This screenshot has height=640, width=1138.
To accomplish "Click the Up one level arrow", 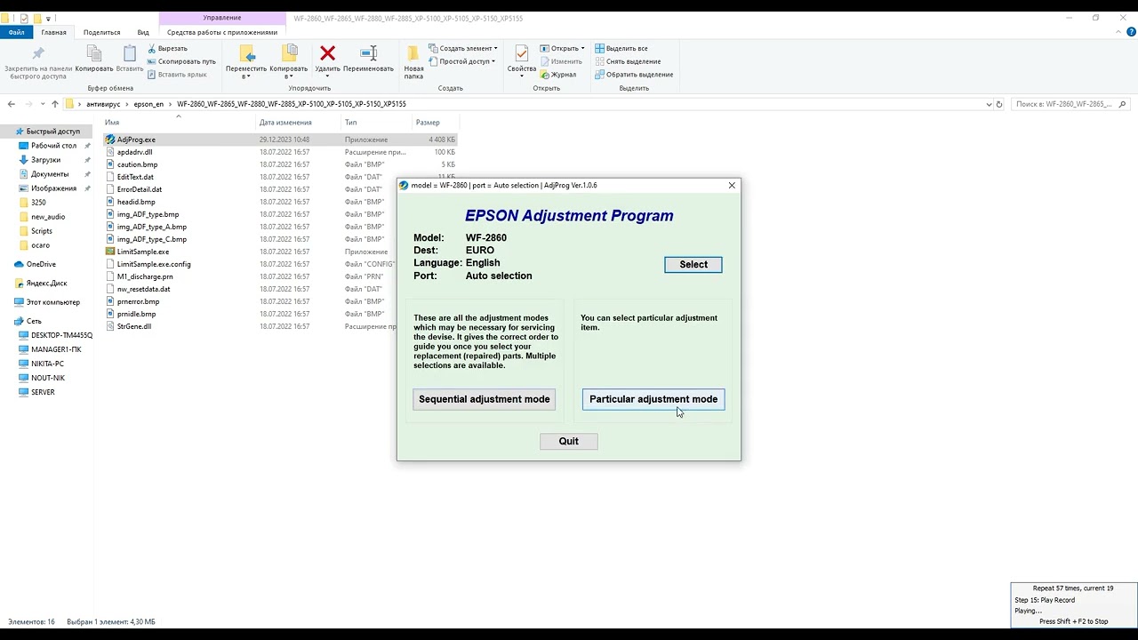I will 55,104.
